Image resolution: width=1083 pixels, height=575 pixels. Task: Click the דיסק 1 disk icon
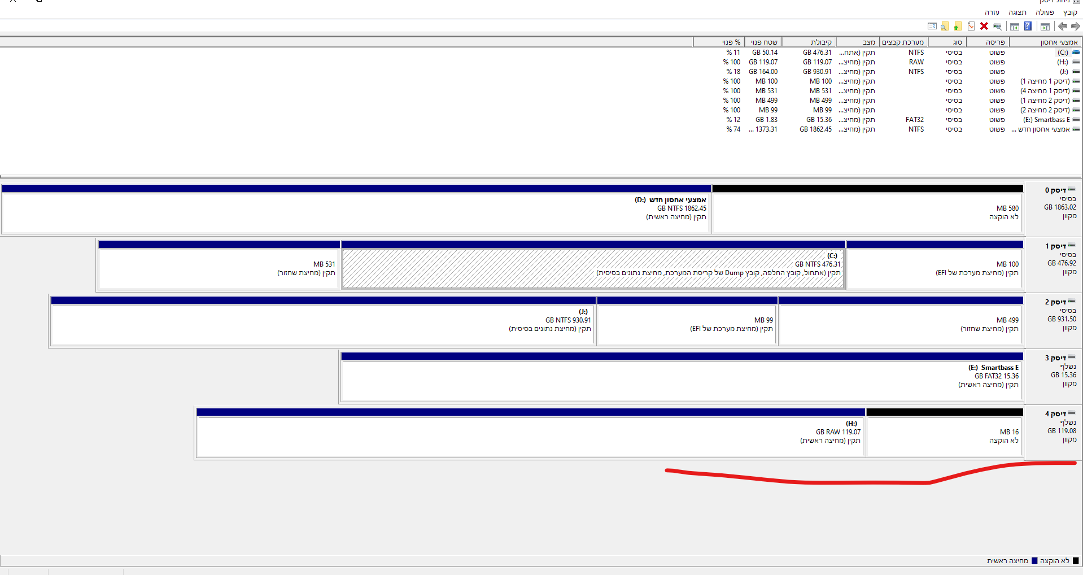(x=1072, y=246)
